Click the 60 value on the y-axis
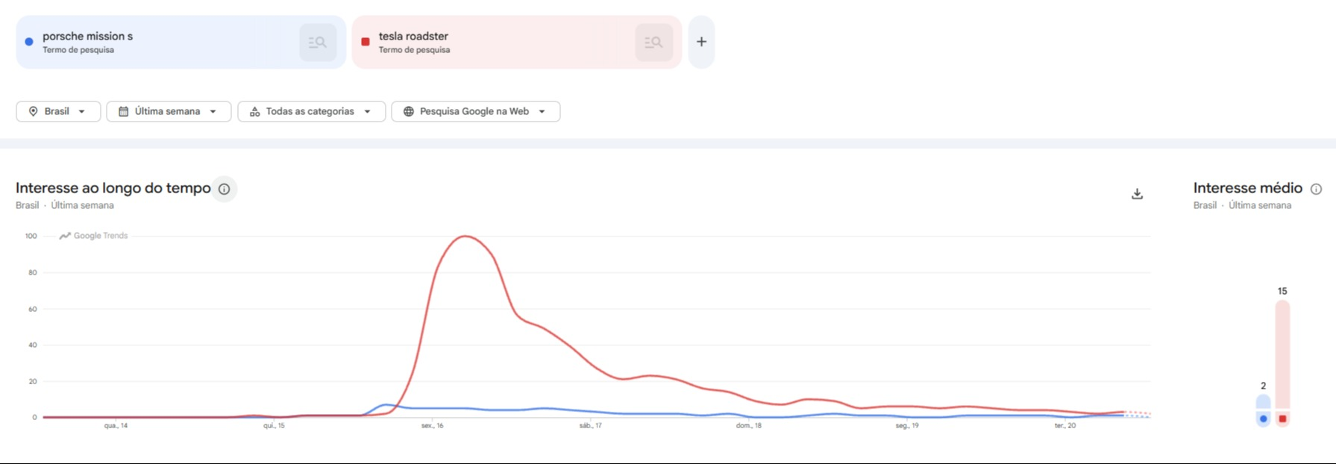 33,309
